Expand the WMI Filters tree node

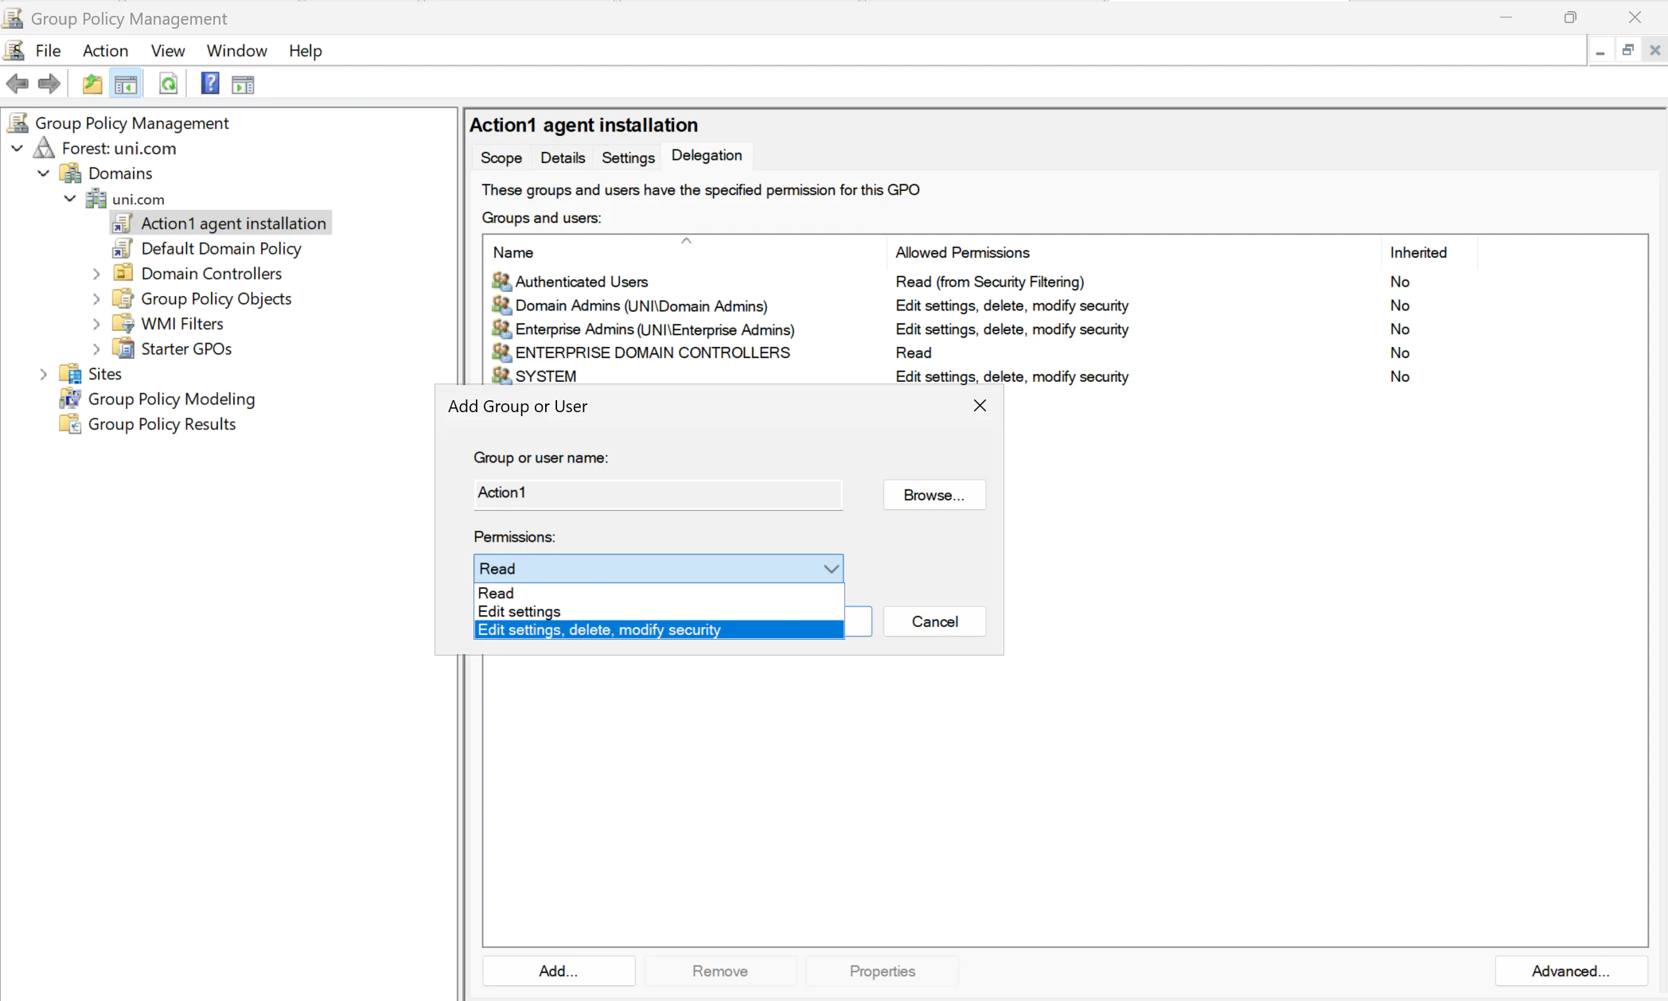point(96,323)
